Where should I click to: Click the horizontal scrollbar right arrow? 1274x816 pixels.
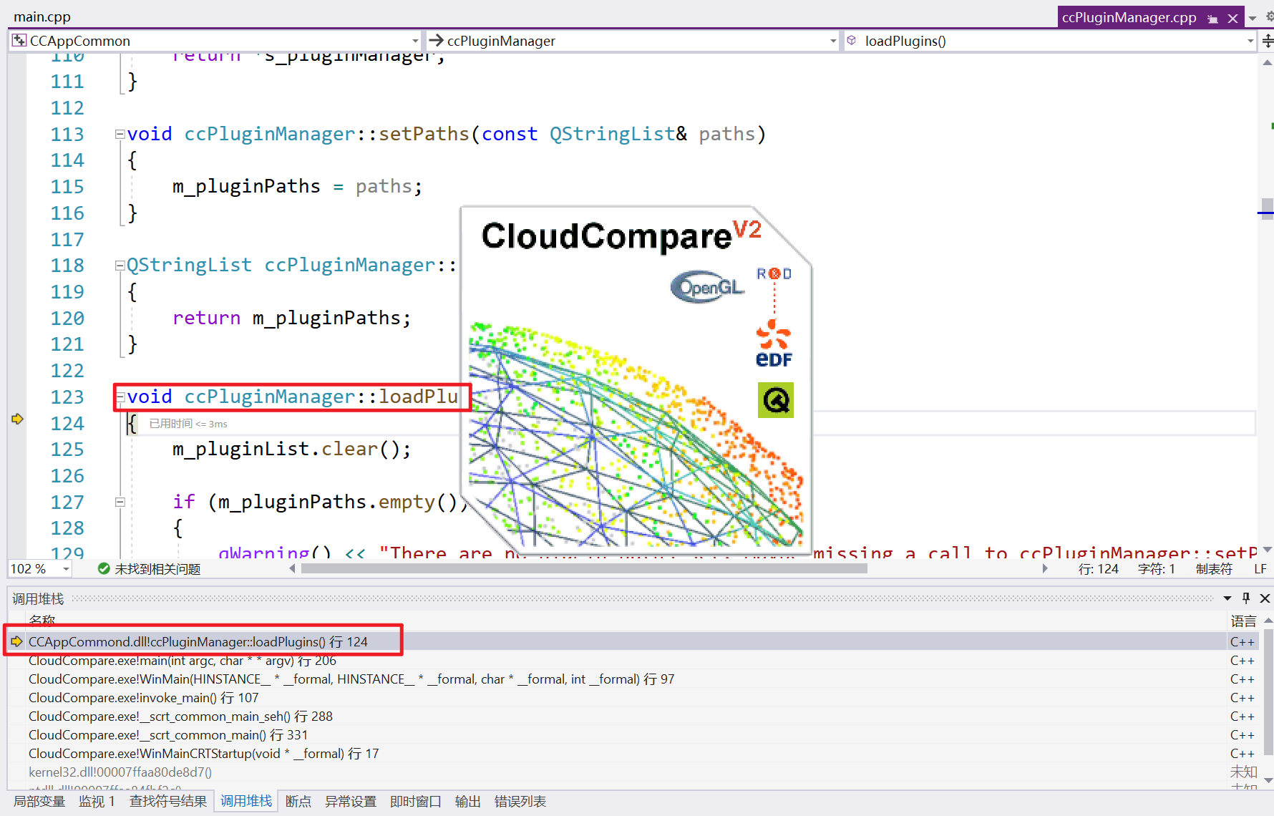(x=1045, y=569)
